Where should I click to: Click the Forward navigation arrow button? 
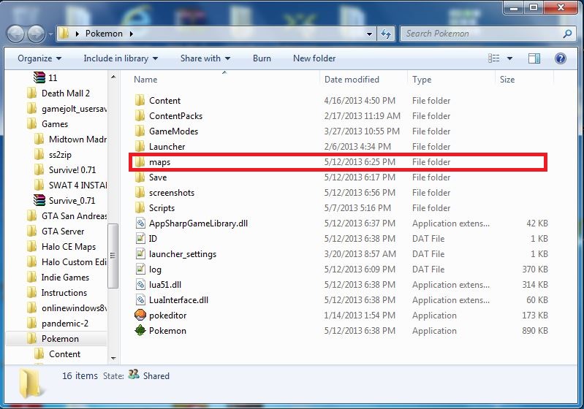[37, 34]
